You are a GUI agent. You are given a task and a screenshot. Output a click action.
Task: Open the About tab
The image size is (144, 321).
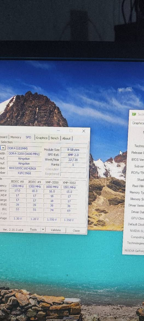[x=66, y=138]
